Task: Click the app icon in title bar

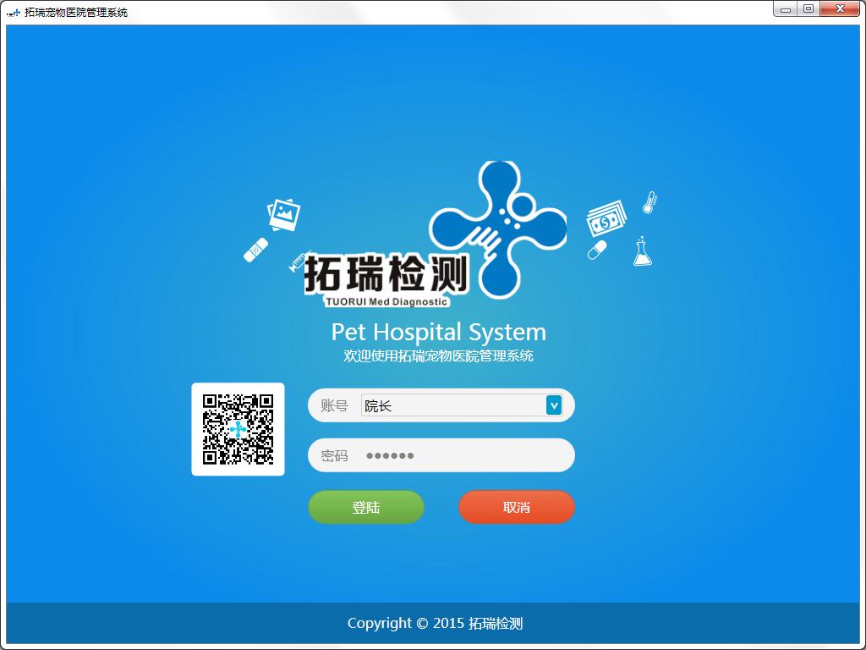Action: (x=14, y=12)
